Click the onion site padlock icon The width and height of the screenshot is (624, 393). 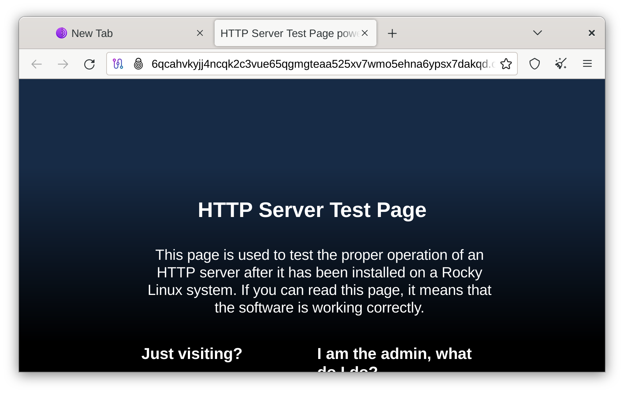pyautogui.click(x=138, y=64)
